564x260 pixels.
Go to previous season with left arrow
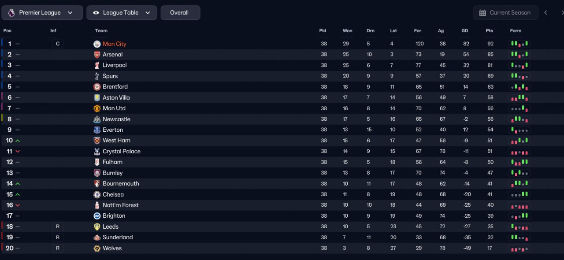coord(545,13)
